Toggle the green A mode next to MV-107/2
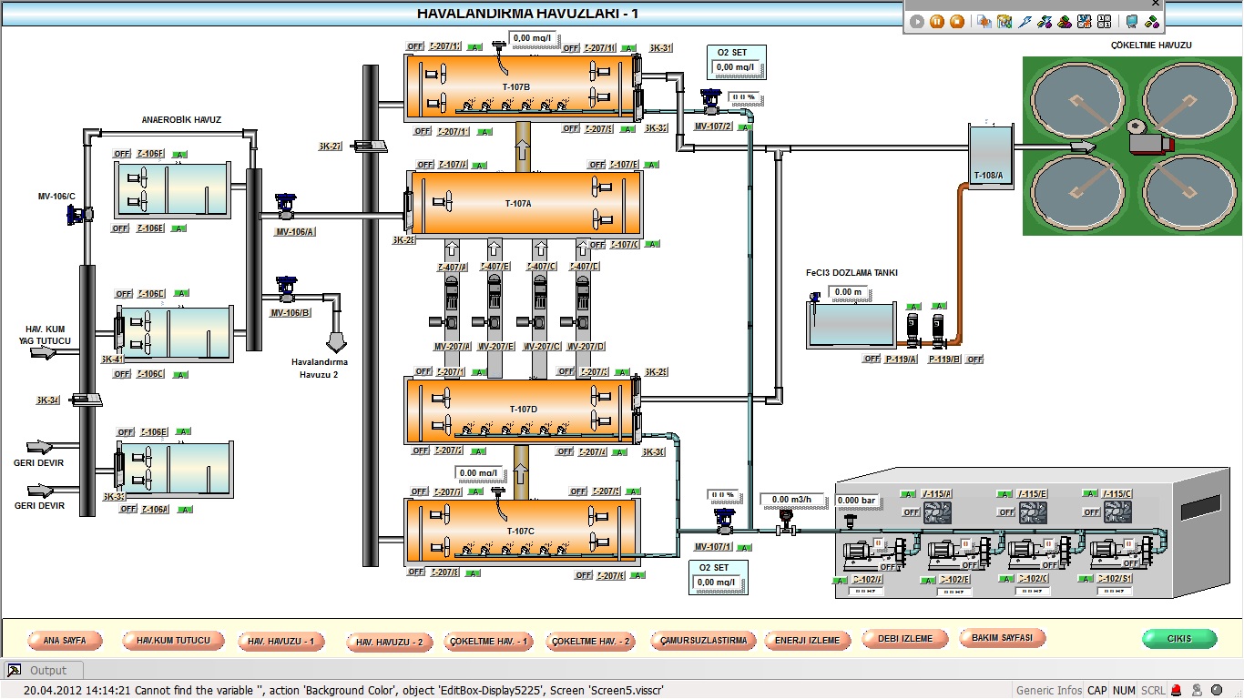Screen dimensions: 1244x699 pyautogui.click(x=745, y=127)
